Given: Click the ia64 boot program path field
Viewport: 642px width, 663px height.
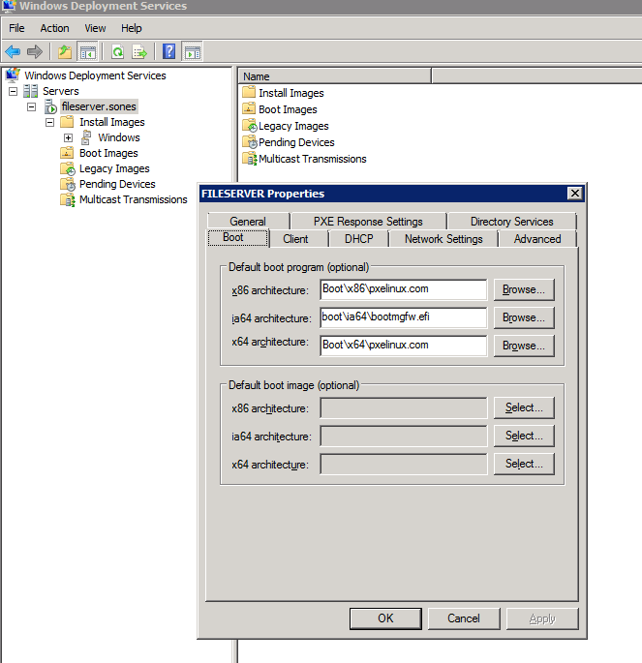Looking at the screenshot, I should 404,317.
